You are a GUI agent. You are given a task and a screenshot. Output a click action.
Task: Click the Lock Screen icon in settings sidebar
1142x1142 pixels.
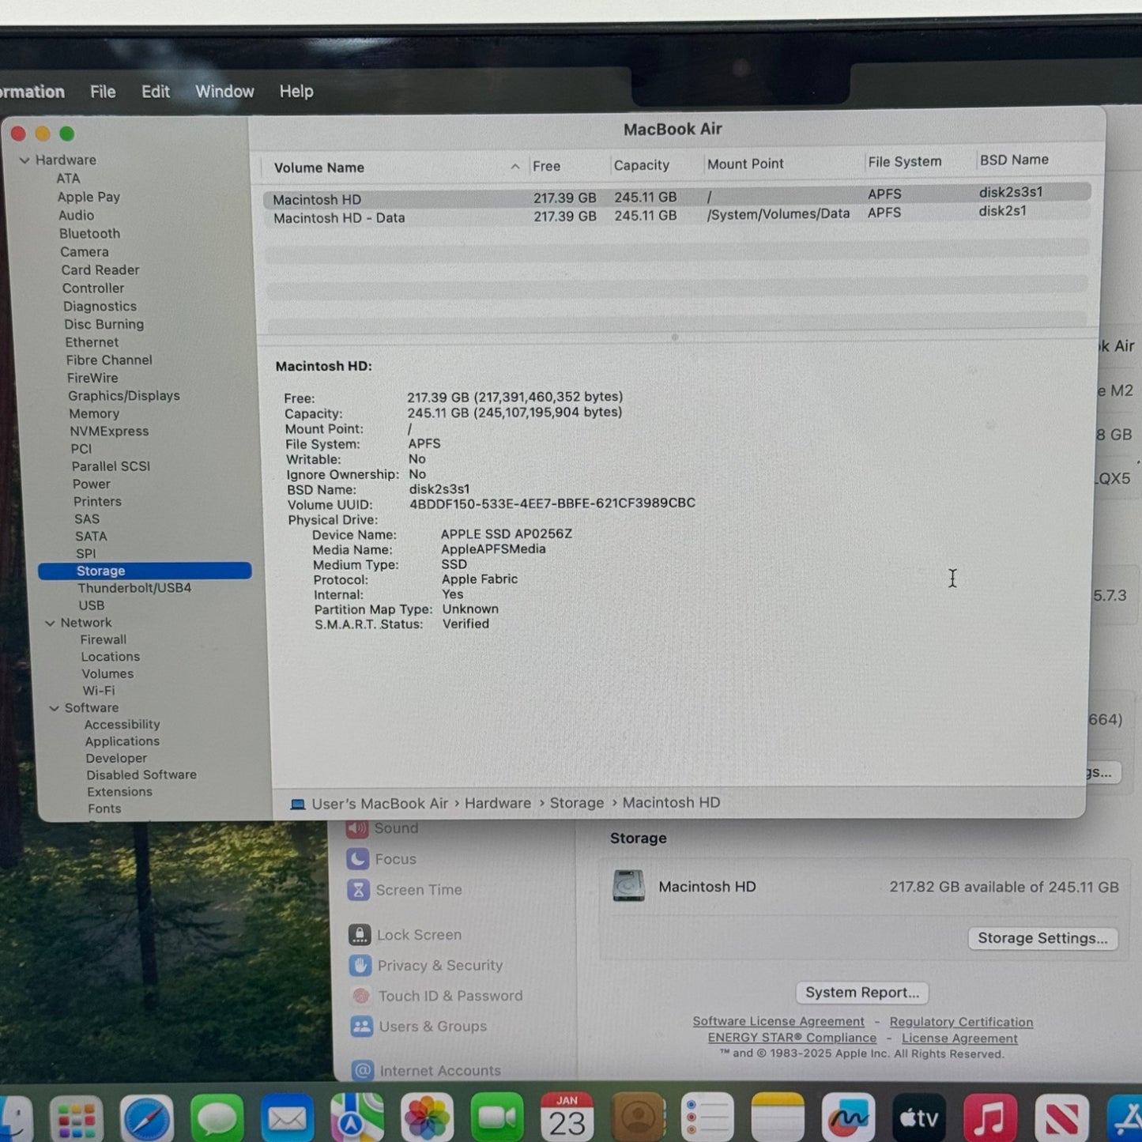[x=360, y=935]
